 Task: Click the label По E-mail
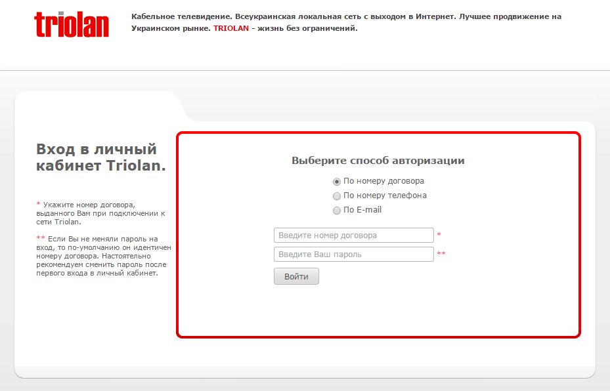click(362, 210)
